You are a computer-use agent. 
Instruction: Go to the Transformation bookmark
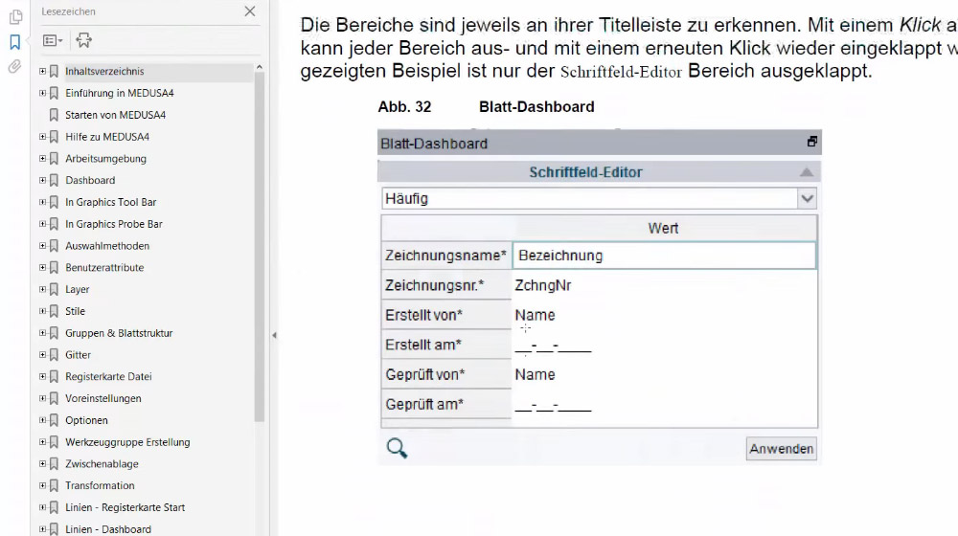100,486
